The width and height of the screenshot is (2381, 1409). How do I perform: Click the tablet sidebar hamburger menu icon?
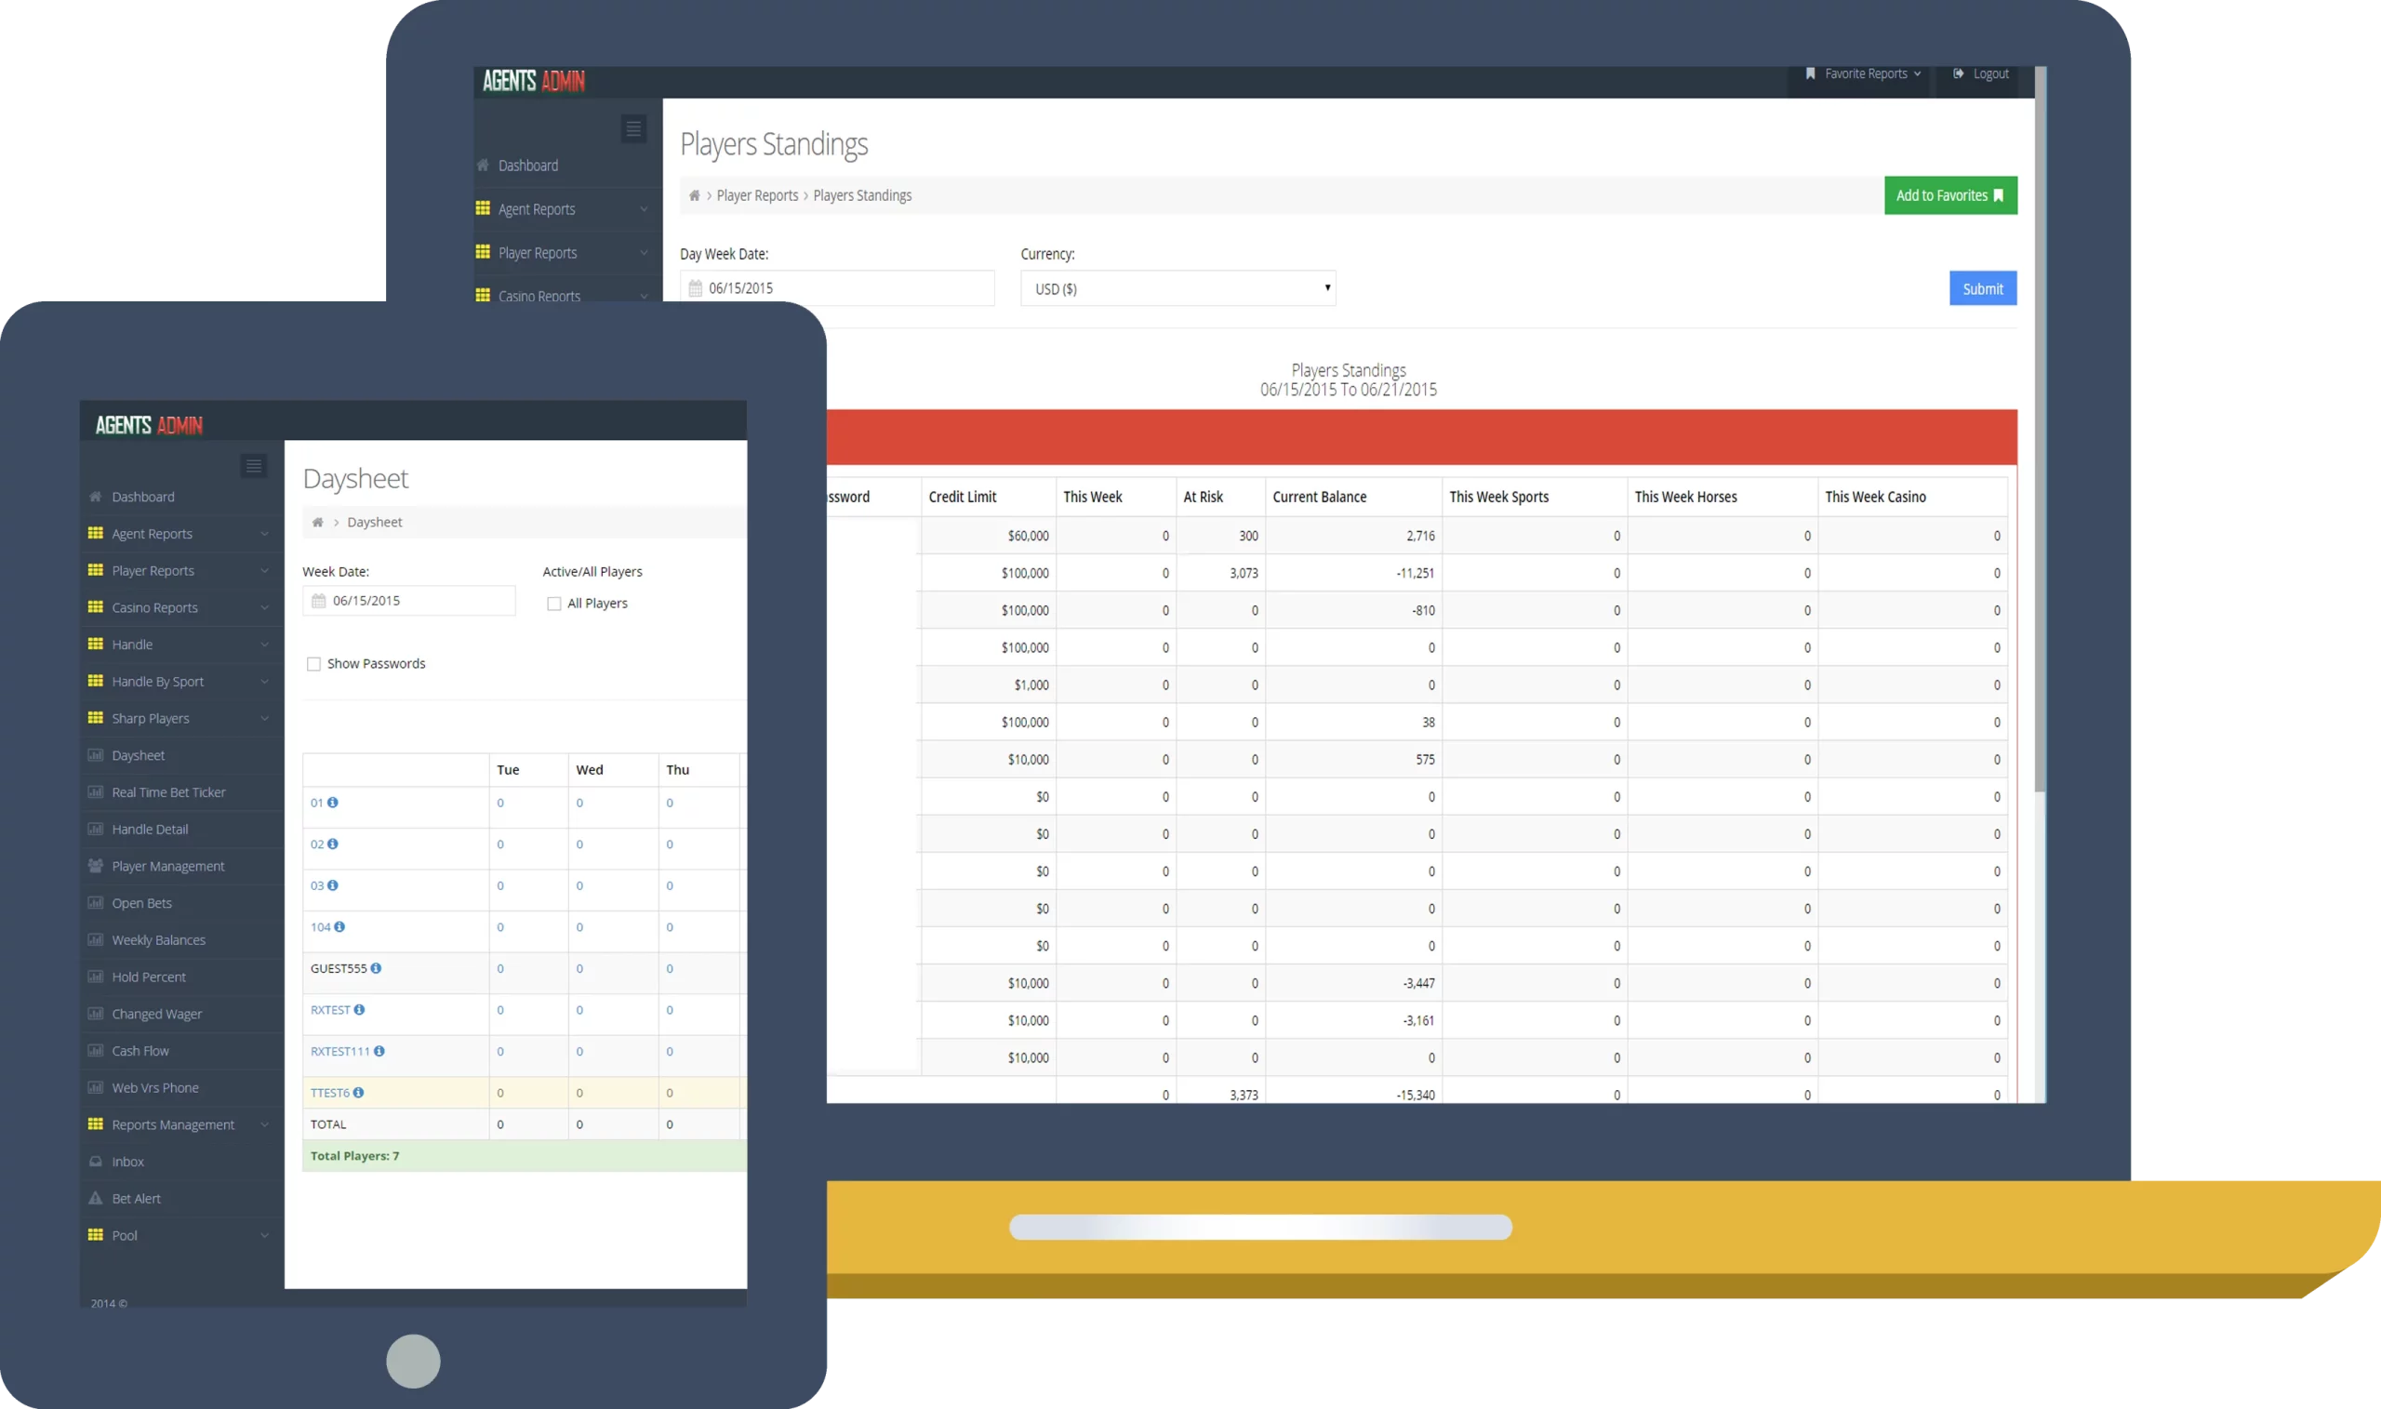(x=254, y=466)
